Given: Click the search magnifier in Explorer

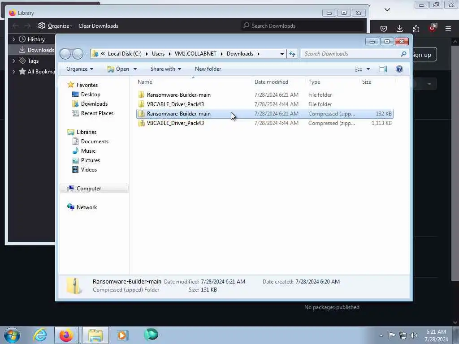Looking at the screenshot, I should [x=403, y=54].
